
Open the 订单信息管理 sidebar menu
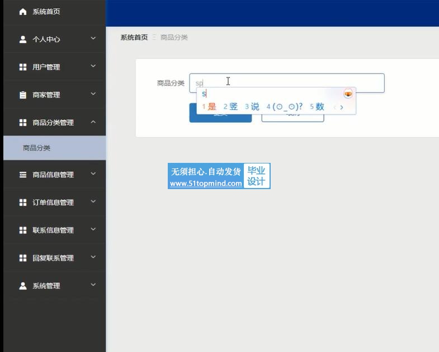[x=55, y=202]
